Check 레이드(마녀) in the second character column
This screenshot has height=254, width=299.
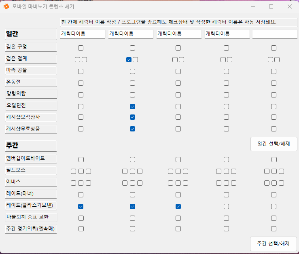pyautogui.click(x=133, y=195)
